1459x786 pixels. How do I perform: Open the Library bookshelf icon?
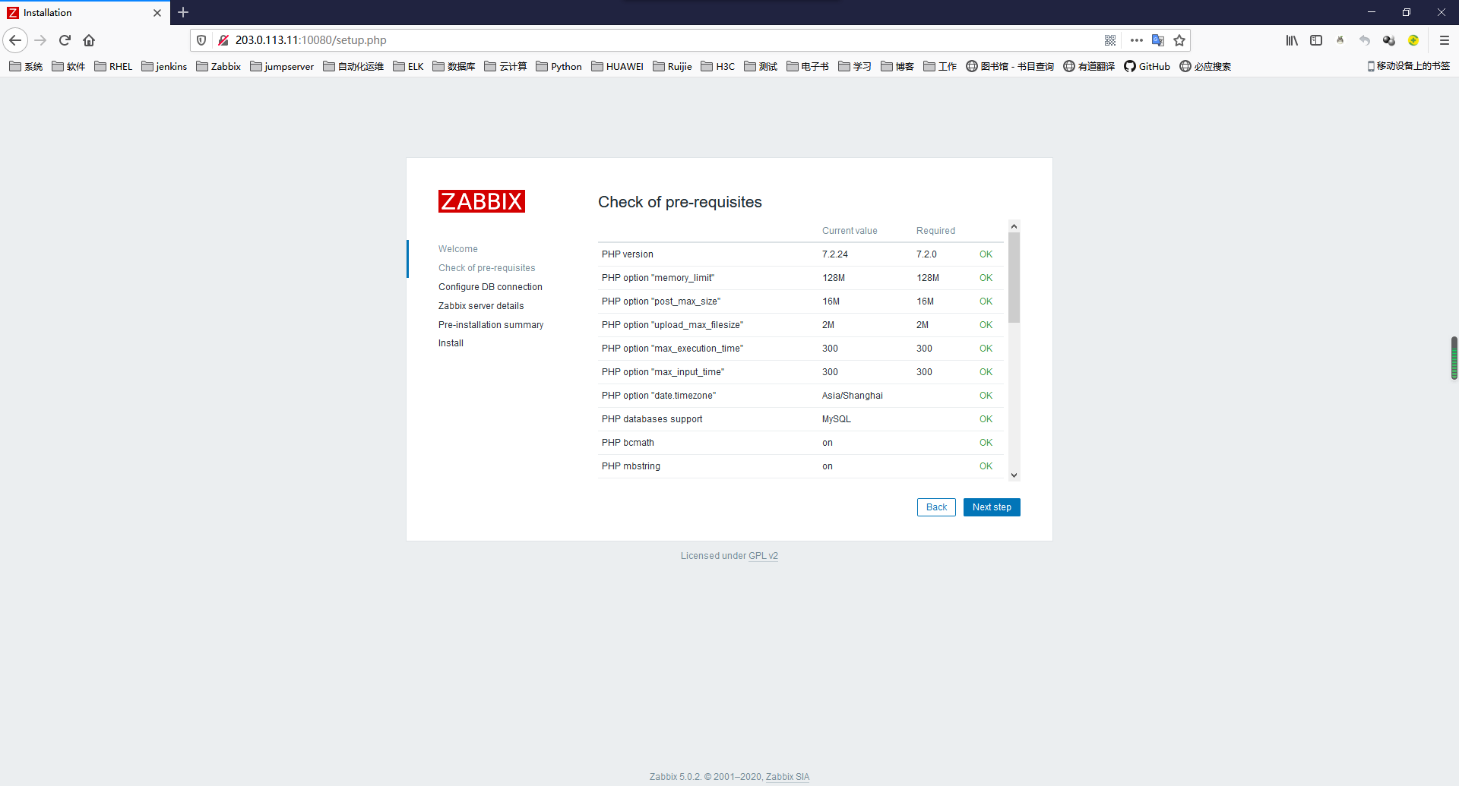point(1292,40)
